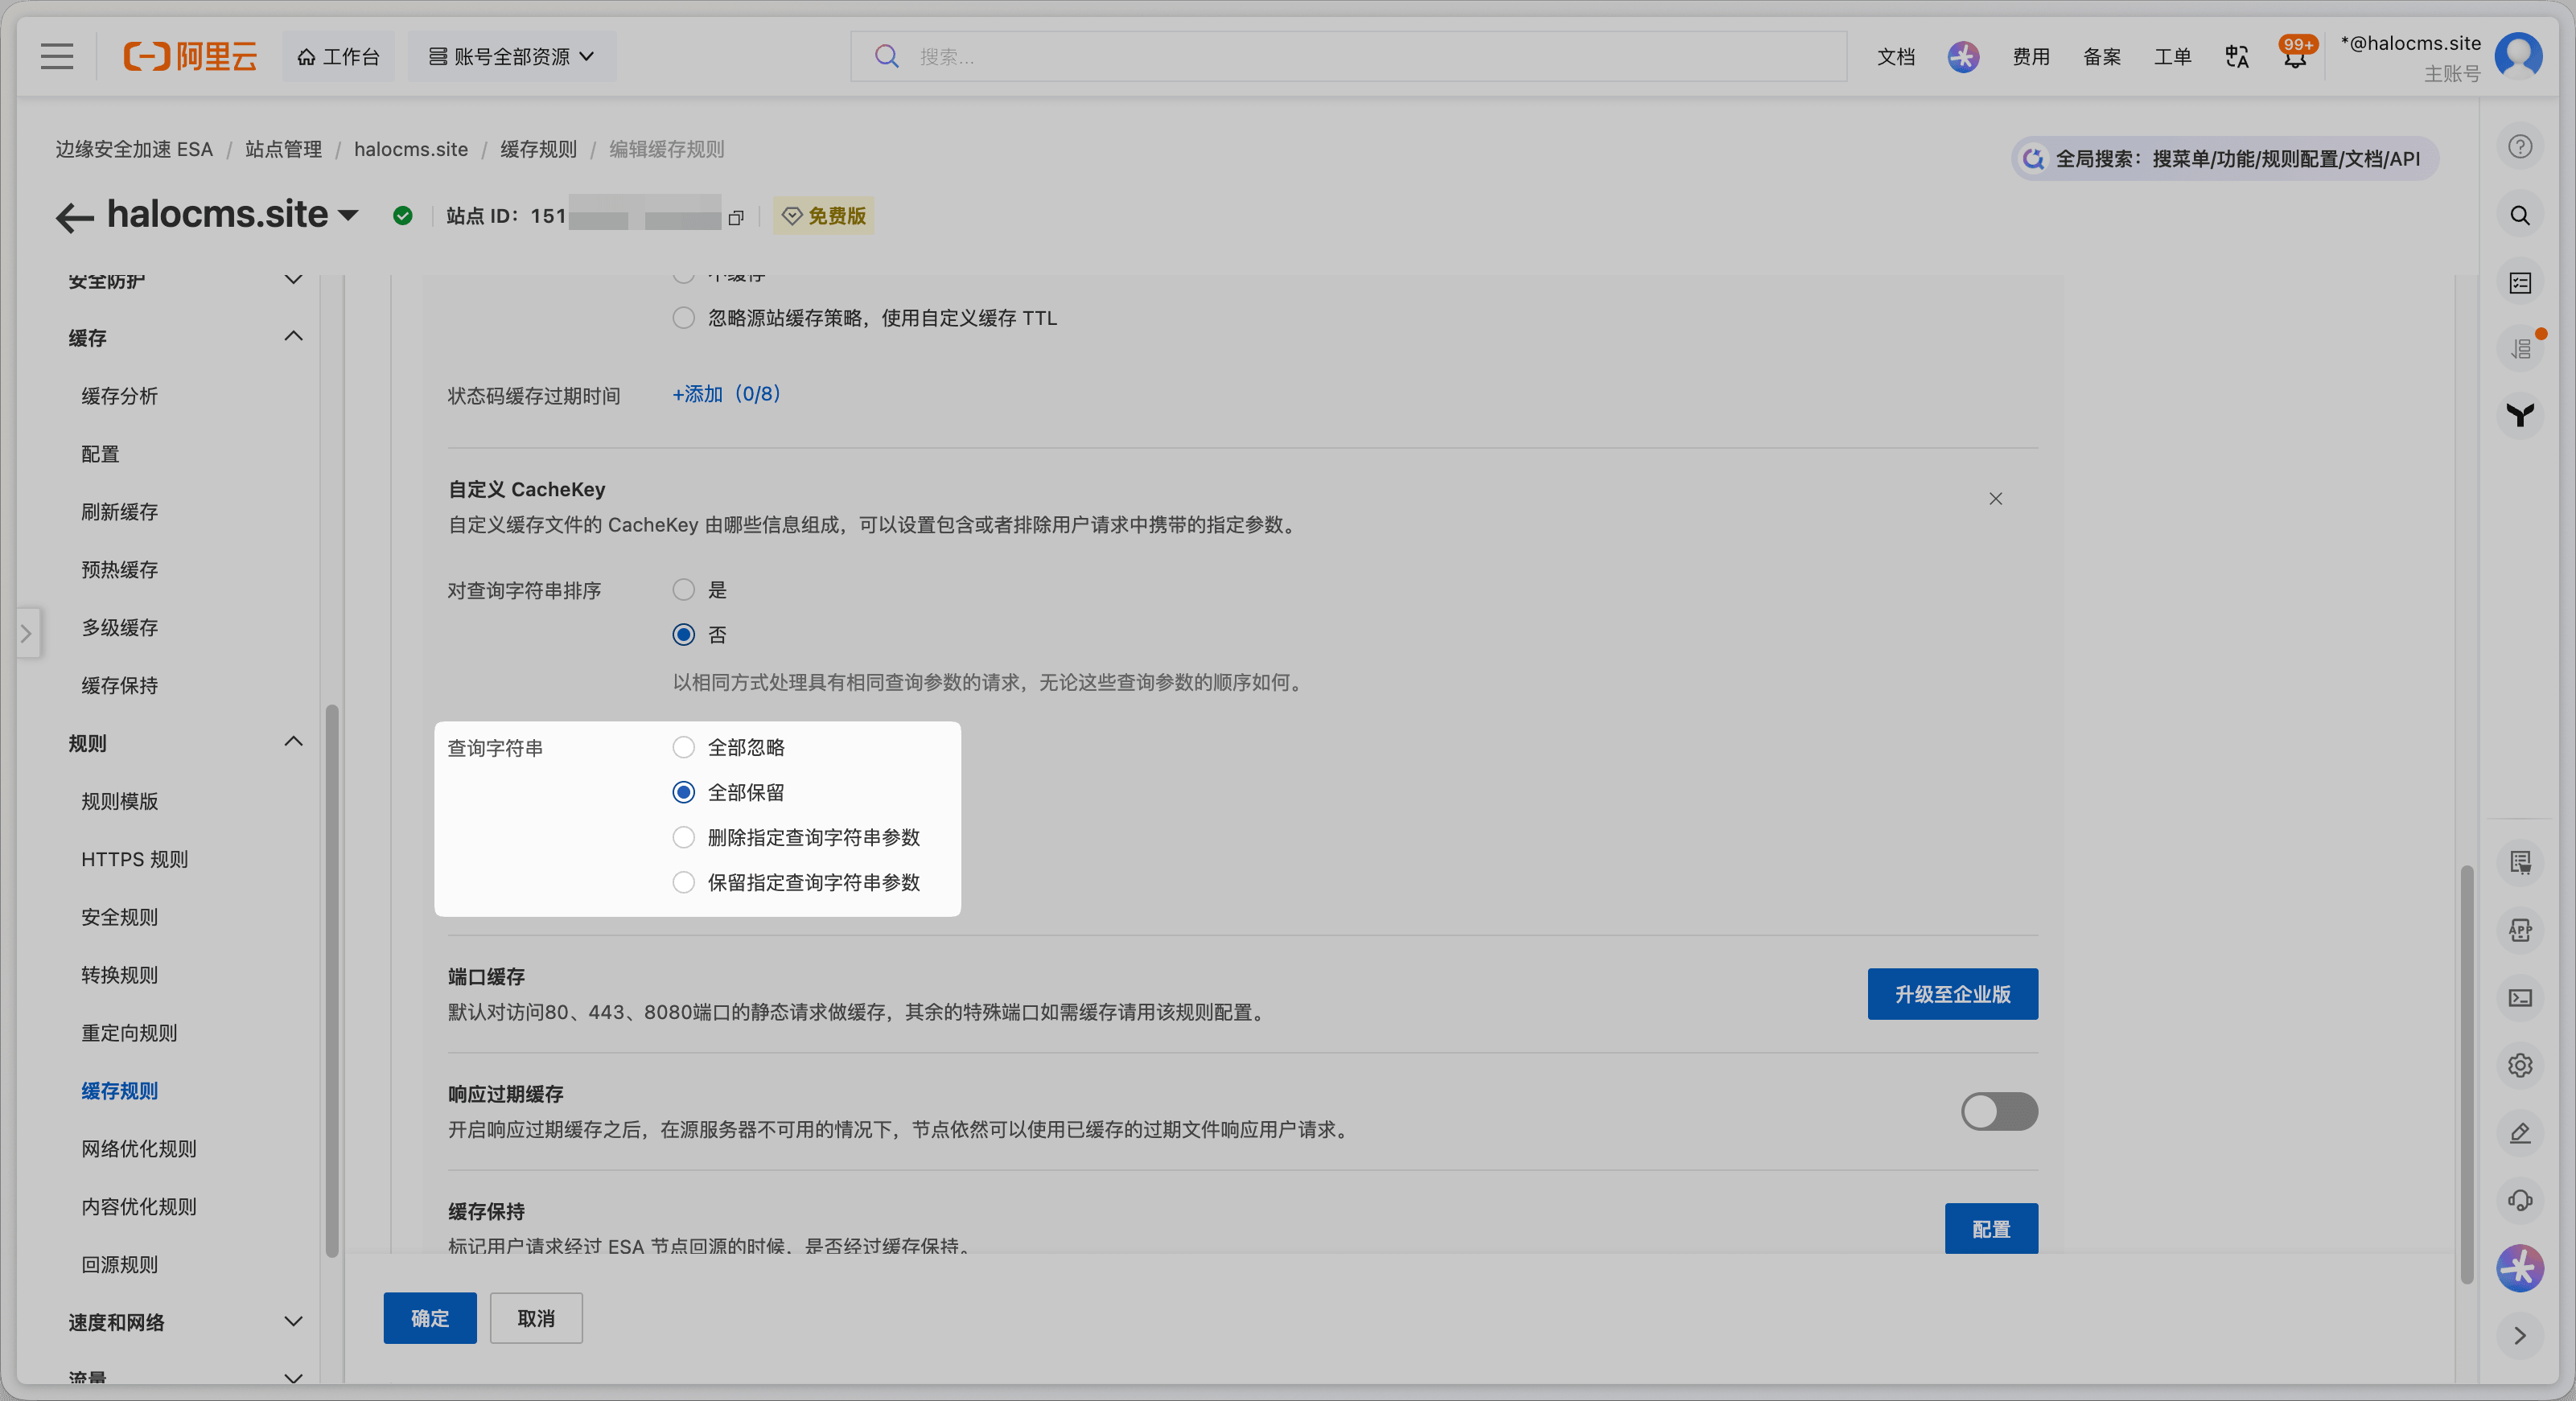Click the help question mark icon in right sidebar

(2520, 146)
